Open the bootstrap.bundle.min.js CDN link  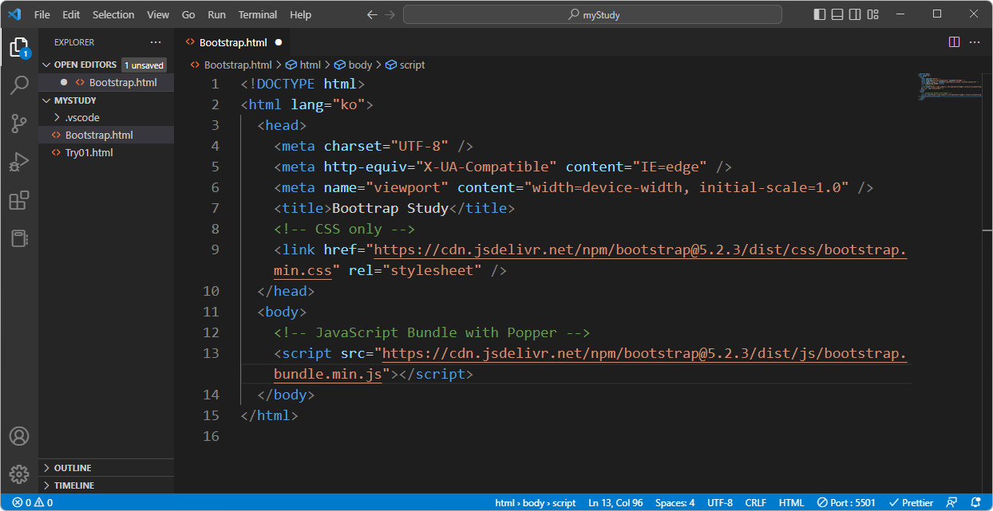click(644, 354)
